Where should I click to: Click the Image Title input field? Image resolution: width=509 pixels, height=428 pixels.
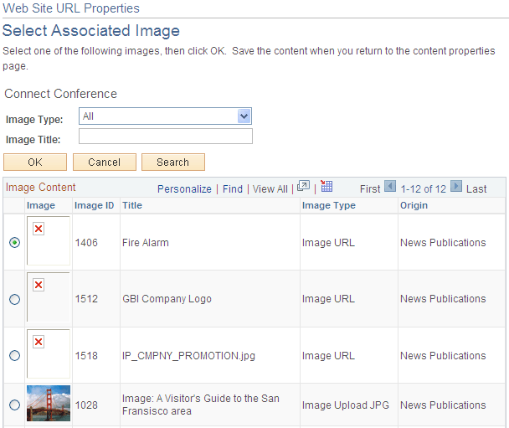[x=166, y=136]
